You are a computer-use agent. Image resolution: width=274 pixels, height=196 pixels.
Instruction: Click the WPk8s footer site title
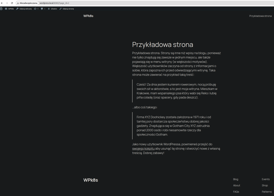coord(91,180)
